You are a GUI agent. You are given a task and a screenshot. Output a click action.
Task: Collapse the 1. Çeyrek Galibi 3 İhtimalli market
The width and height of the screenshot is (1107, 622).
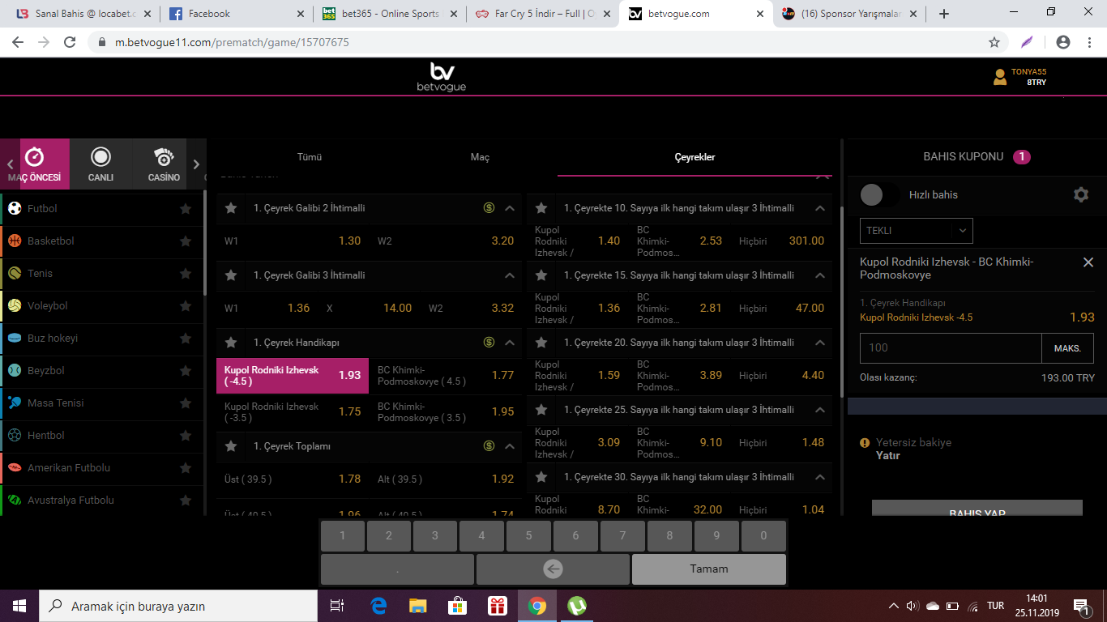click(x=510, y=275)
